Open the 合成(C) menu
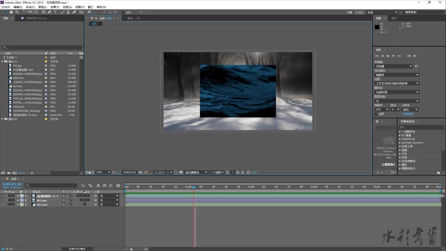 point(31,7)
